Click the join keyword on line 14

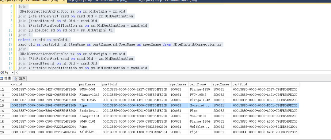click(x=22, y=49)
